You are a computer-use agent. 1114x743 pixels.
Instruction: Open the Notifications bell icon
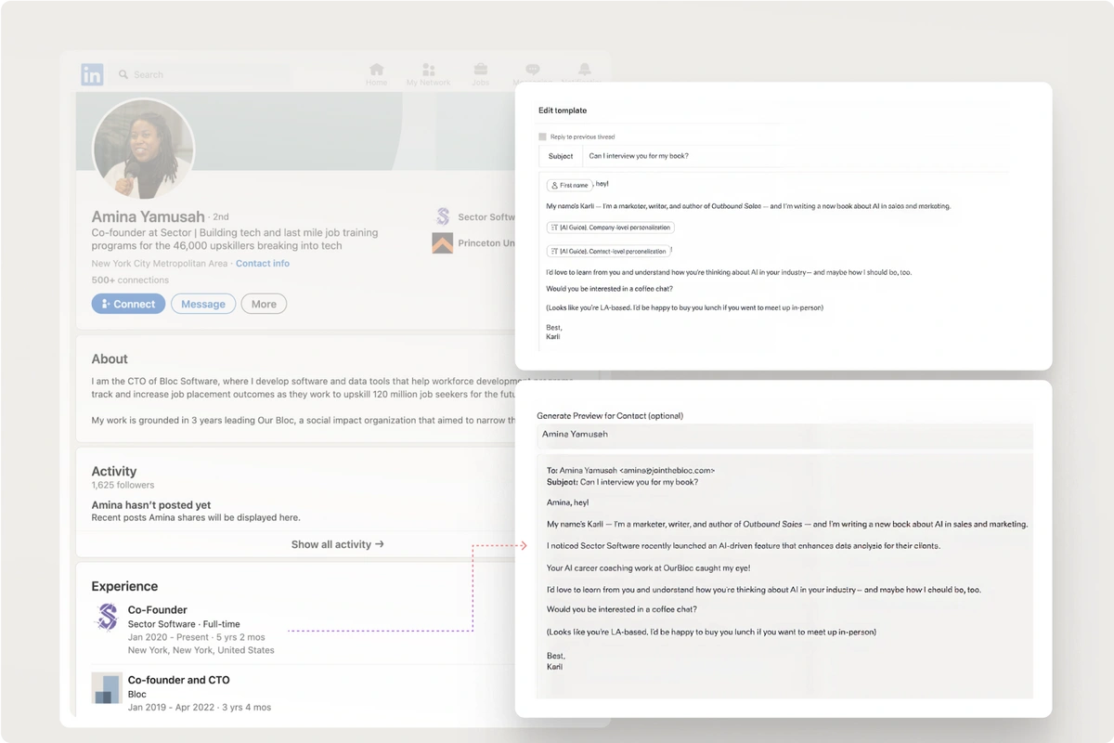point(584,70)
